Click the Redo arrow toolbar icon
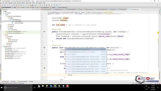 (x=10, y=5)
